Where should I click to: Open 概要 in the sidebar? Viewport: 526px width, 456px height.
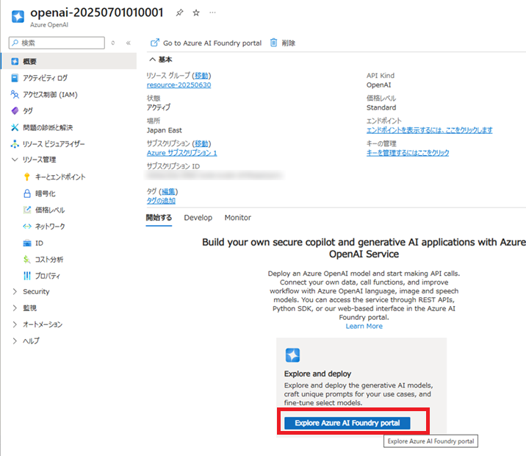[x=68, y=62]
